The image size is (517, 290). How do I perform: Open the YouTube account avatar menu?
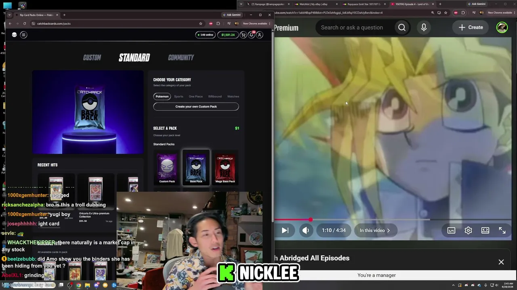502,27
